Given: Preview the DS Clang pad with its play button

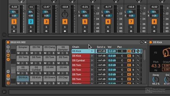Looking at the screenshot, I should 49,53.
